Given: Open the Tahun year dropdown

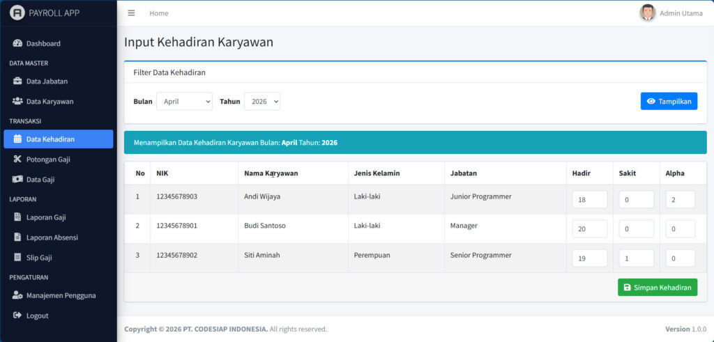Looking at the screenshot, I should (262, 102).
